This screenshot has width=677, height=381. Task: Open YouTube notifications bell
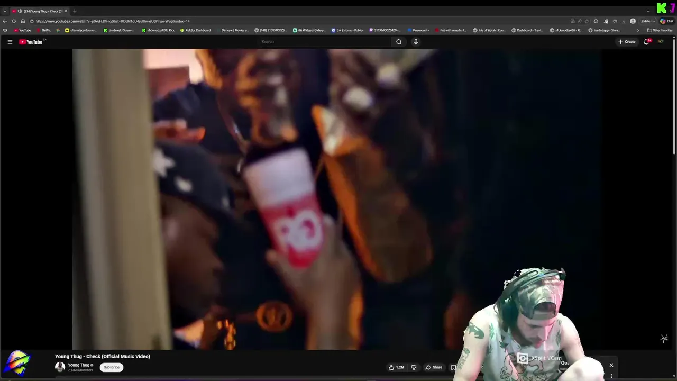[x=646, y=42]
